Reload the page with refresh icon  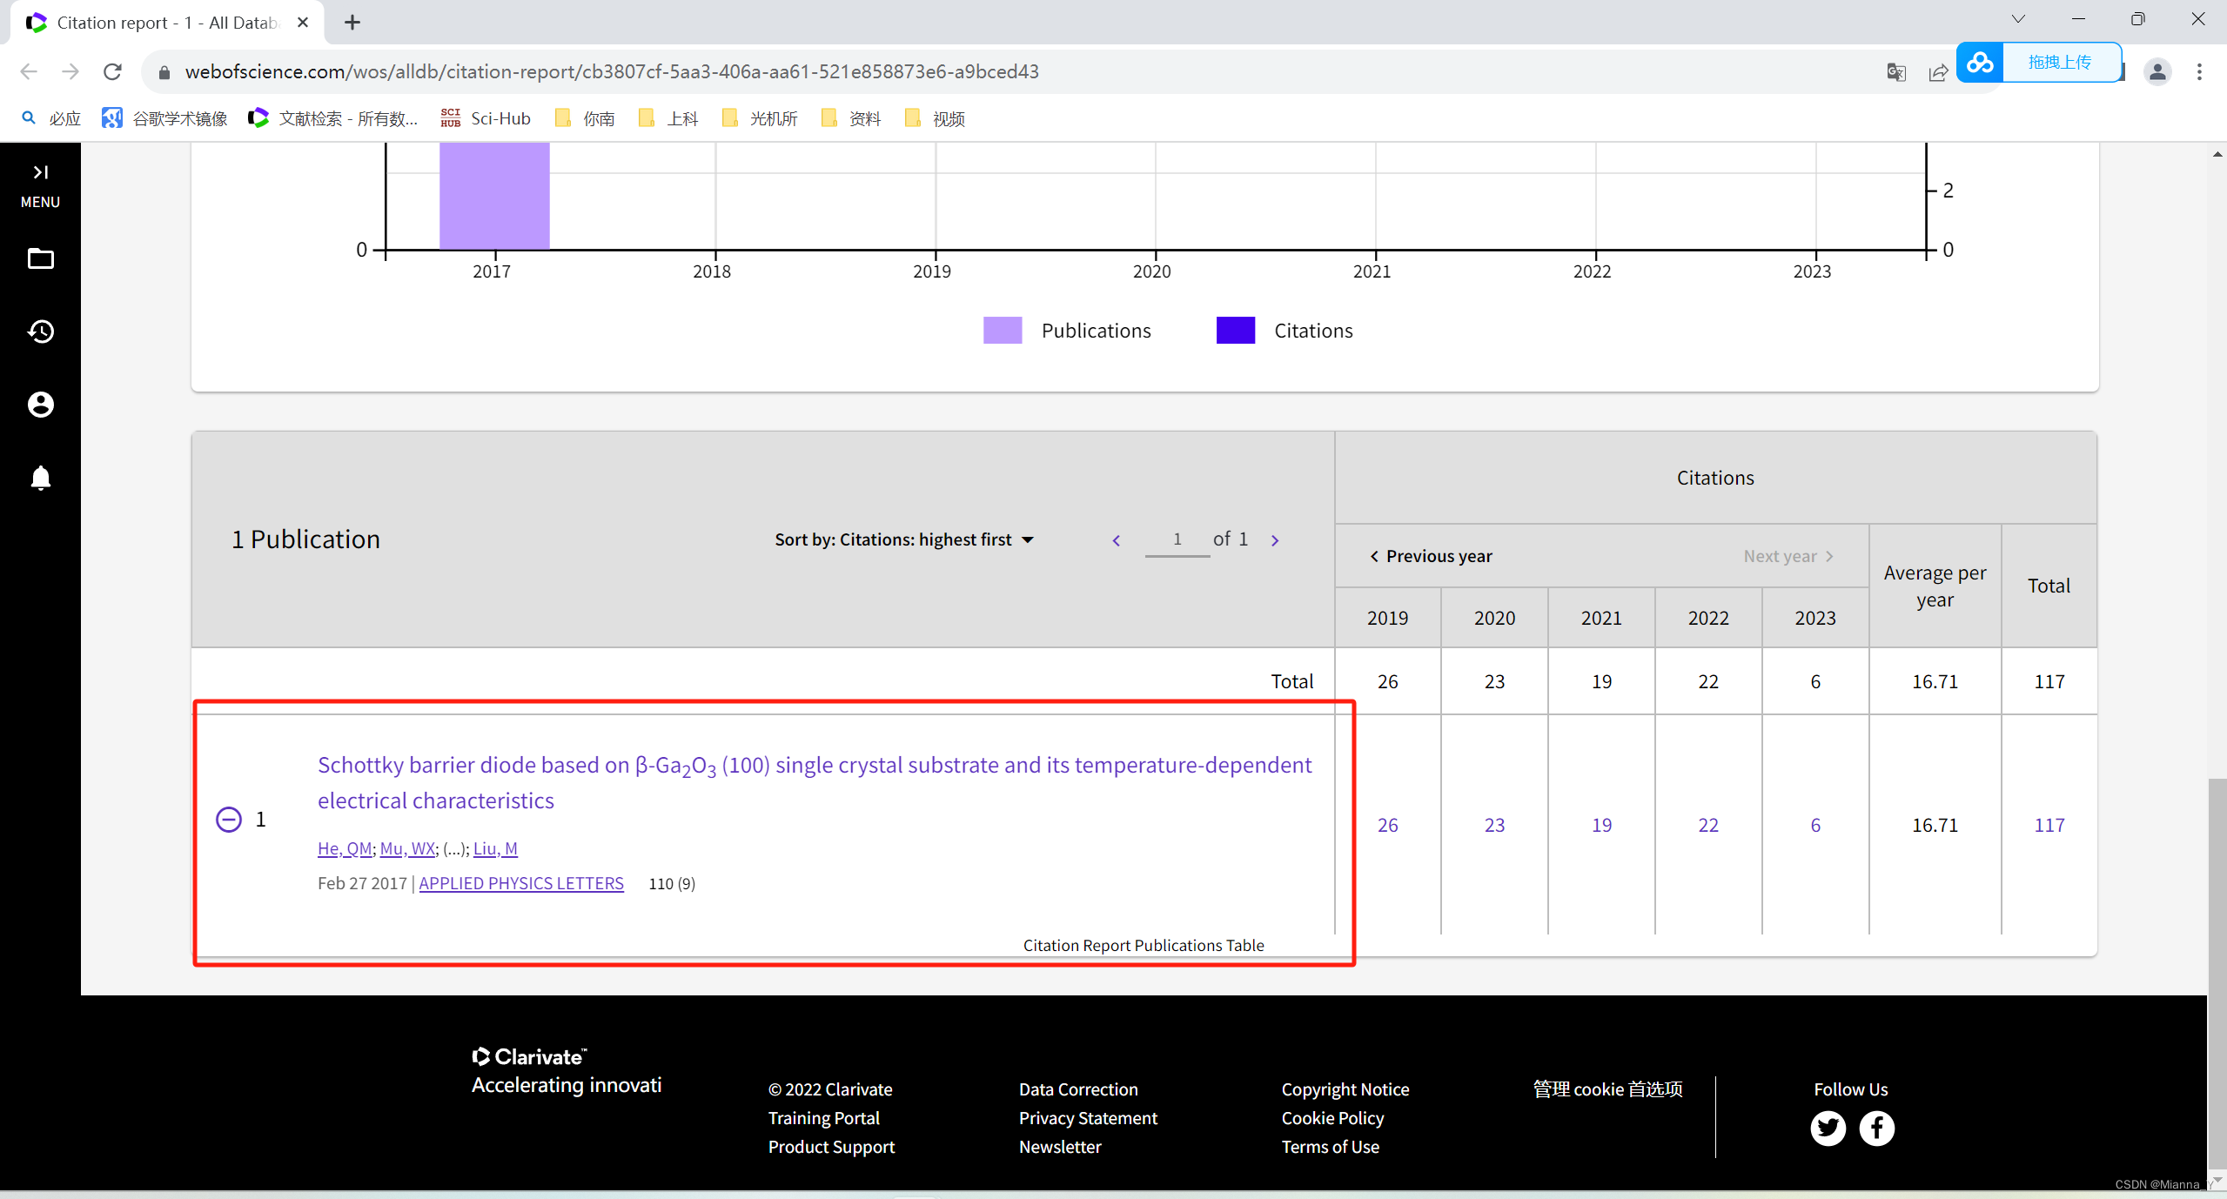tap(112, 71)
